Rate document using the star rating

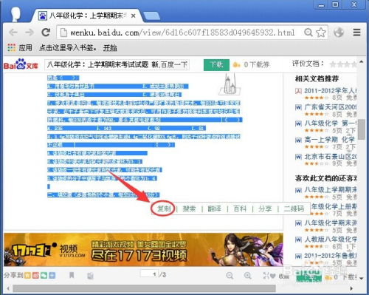pyautogui.click(x=343, y=64)
